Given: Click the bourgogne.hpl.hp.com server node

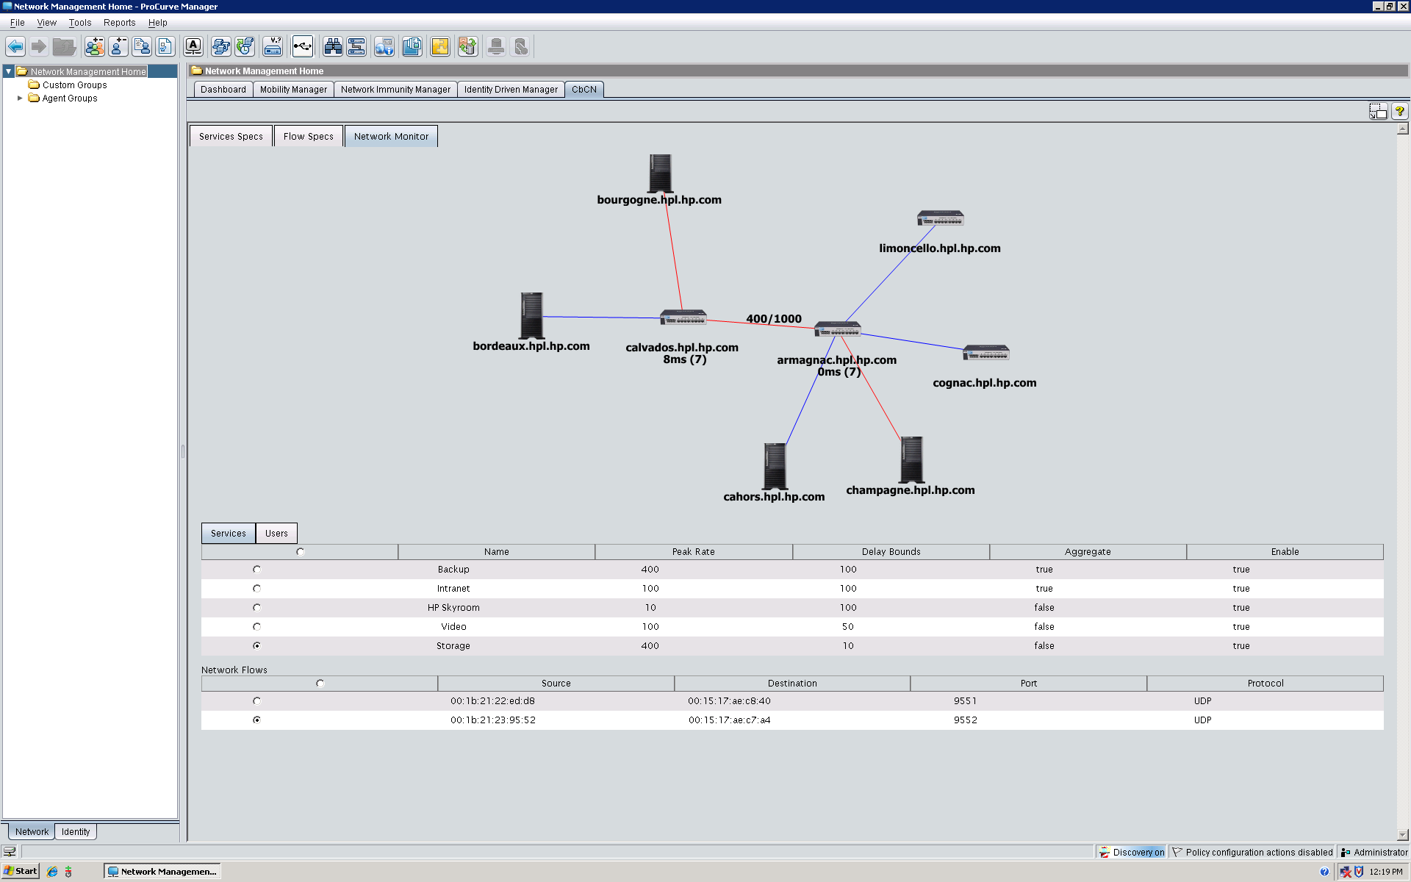Looking at the screenshot, I should click(661, 173).
